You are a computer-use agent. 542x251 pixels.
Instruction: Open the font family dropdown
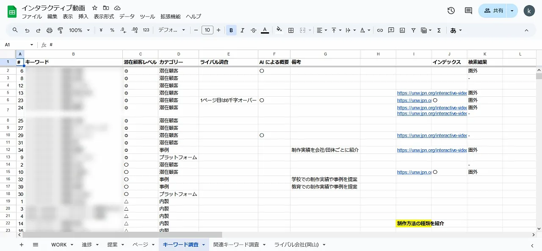tap(171, 30)
